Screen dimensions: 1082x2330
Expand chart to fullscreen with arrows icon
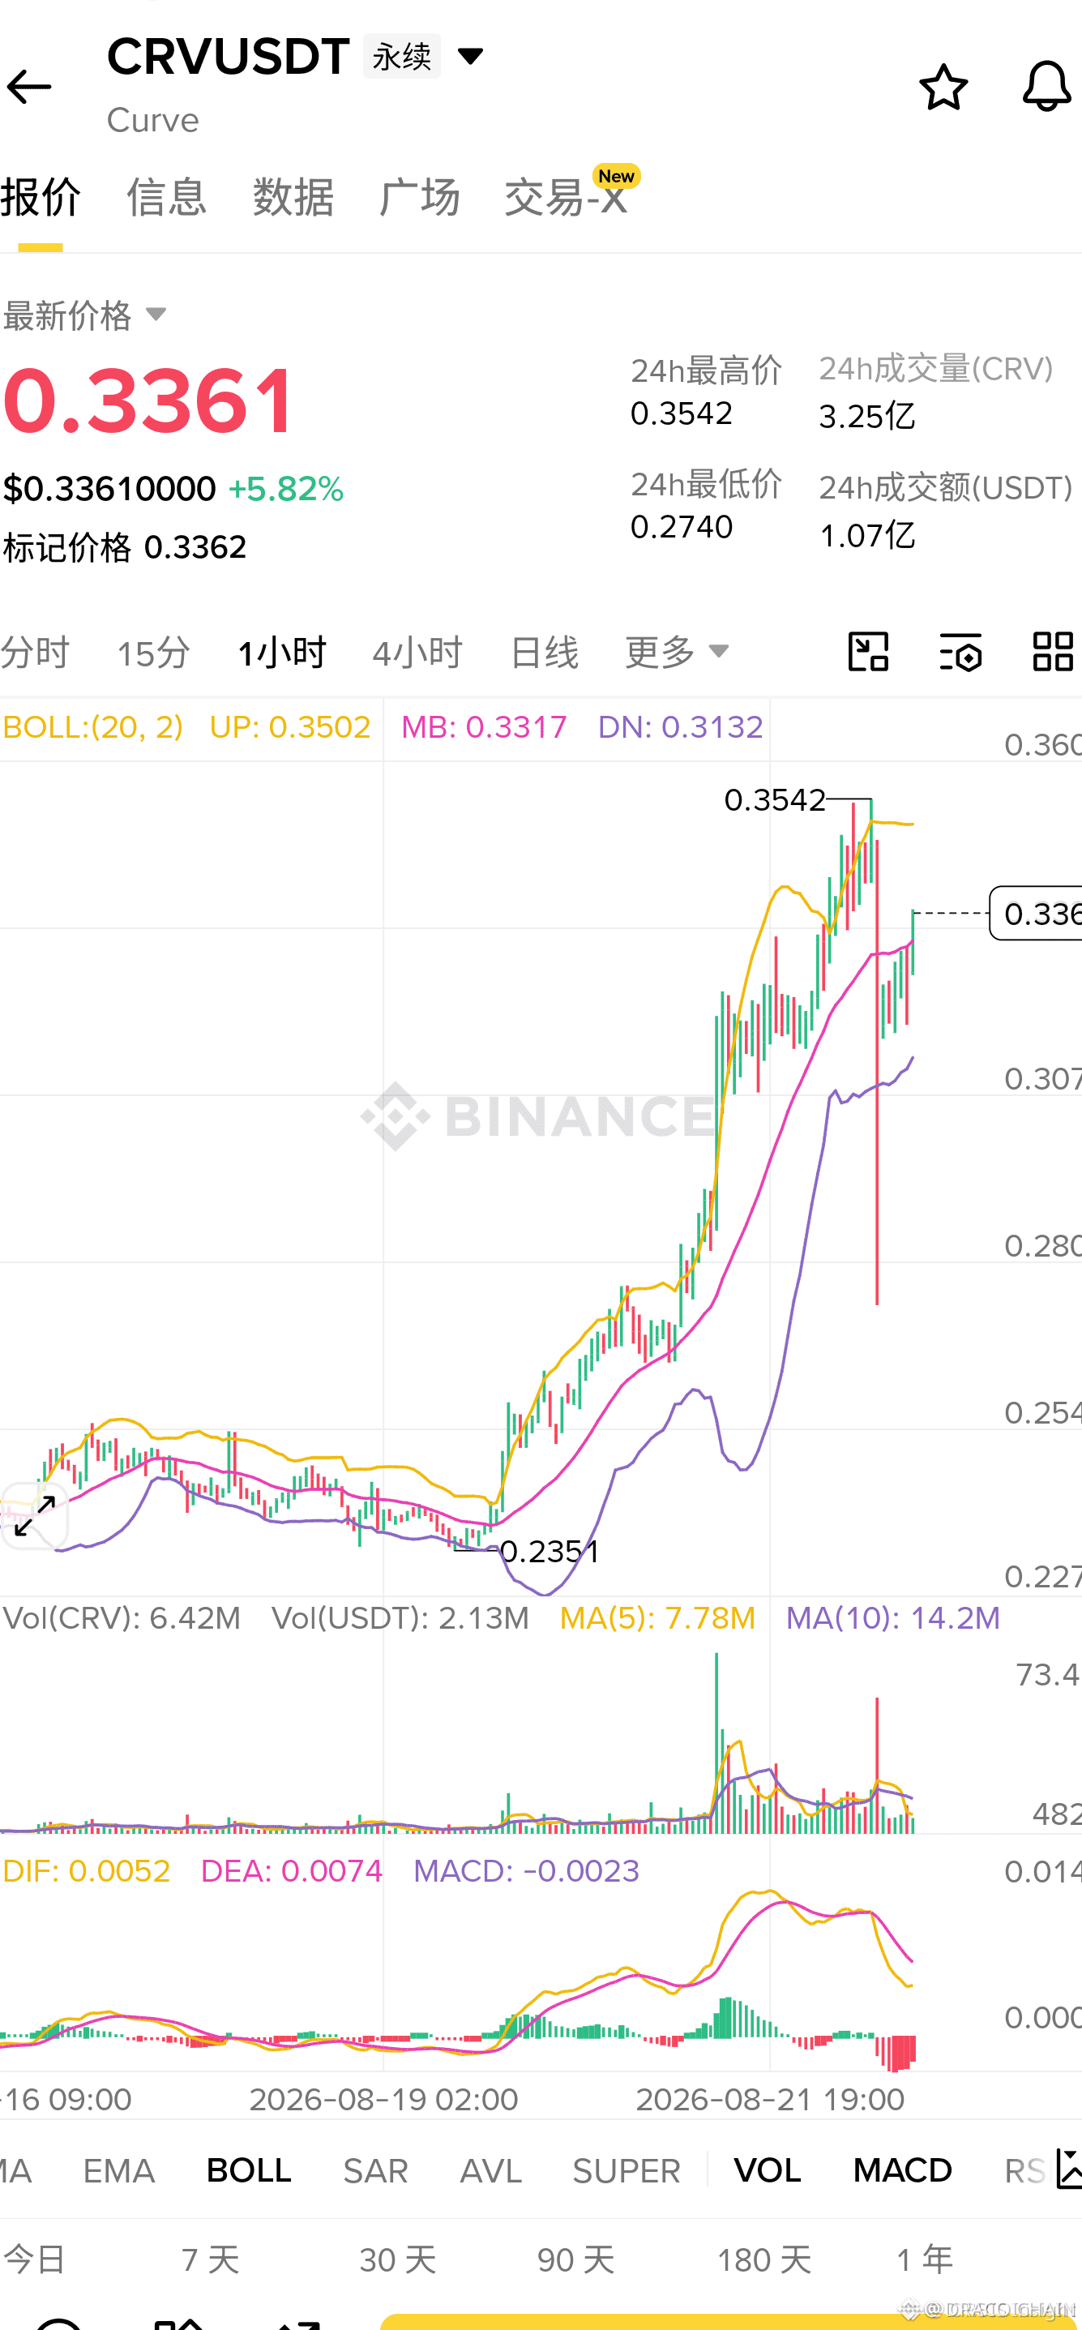tap(34, 1517)
